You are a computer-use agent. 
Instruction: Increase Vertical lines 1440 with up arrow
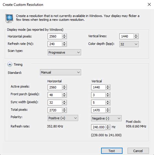pyautogui.click(x=136, y=35)
